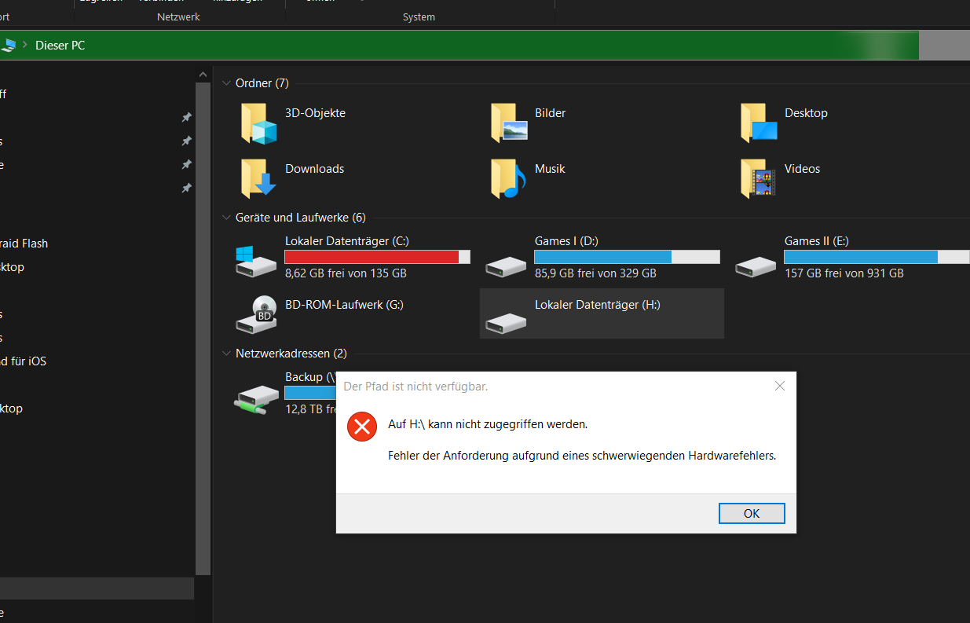
Task: Confirm the error dialog with OK
Action: coord(752,513)
